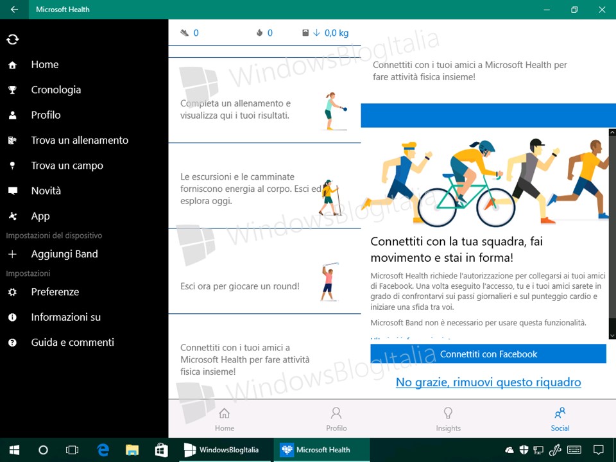Switch to the Profilo bottom tab
Viewport: 616px width, 462px height.
pyautogui.click(x=336, y=420)
